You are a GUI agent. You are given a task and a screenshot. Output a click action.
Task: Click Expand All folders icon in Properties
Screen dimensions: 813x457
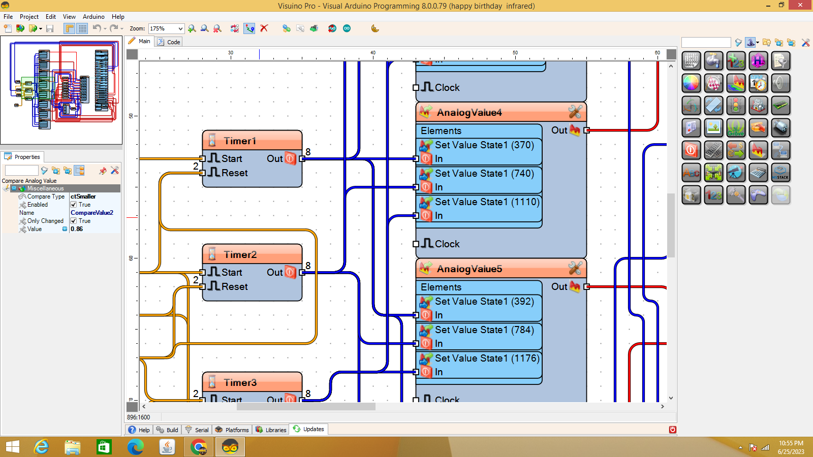56,171
